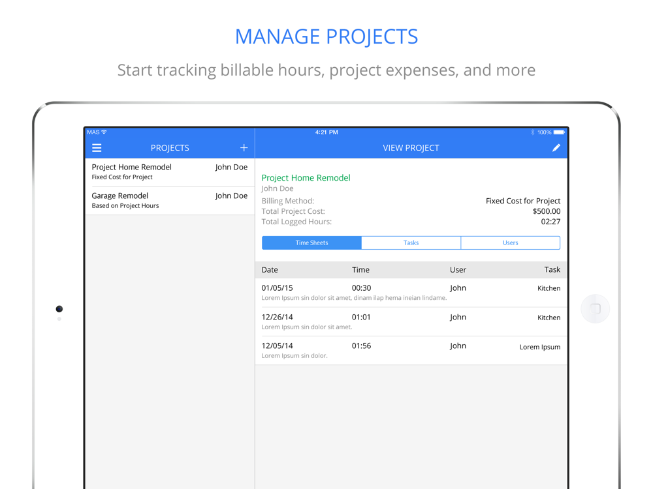Click the MAS carrier label
This screenshot has width=653, height=489.
pyautogui.click(x=93, y=132)
